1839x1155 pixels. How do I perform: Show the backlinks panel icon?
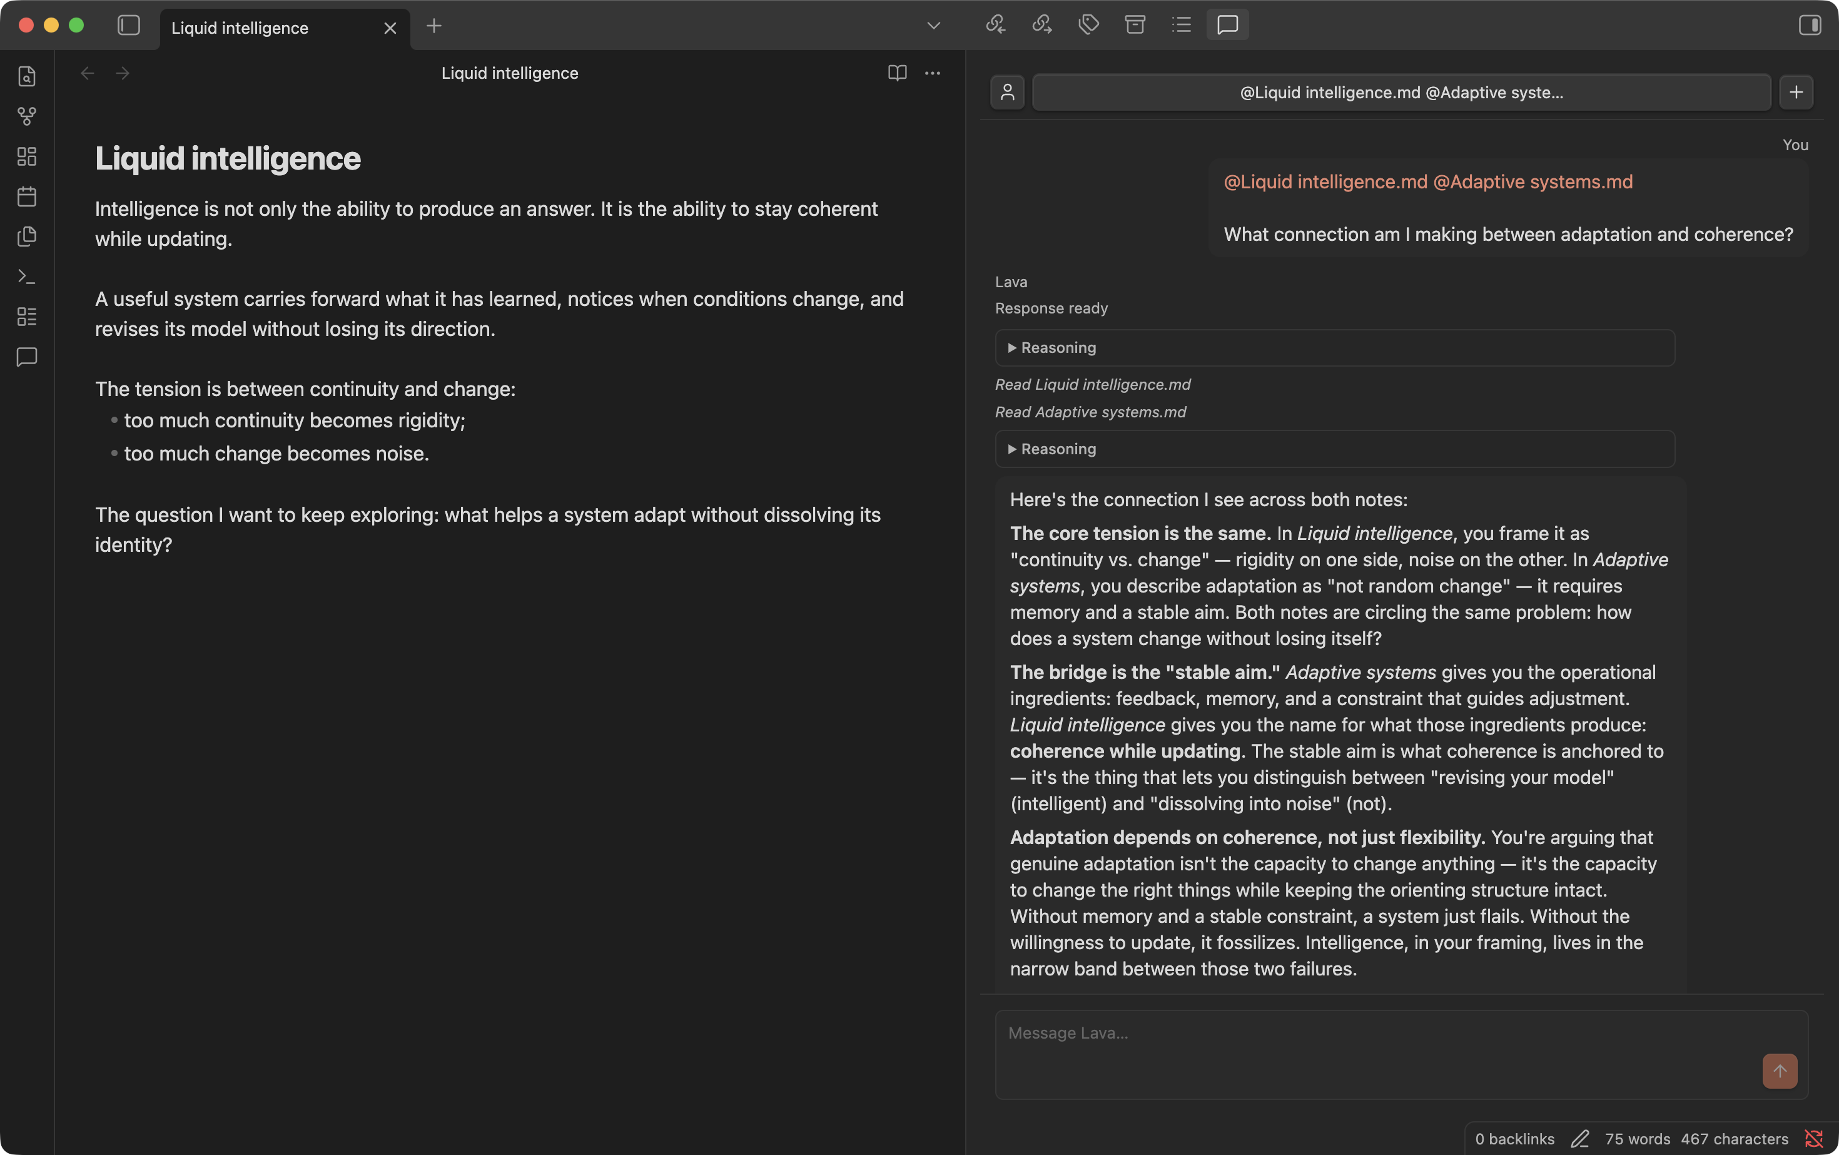point(995,25)
